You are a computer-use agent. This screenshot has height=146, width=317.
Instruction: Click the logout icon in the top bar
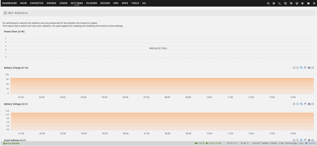(274, 3)
